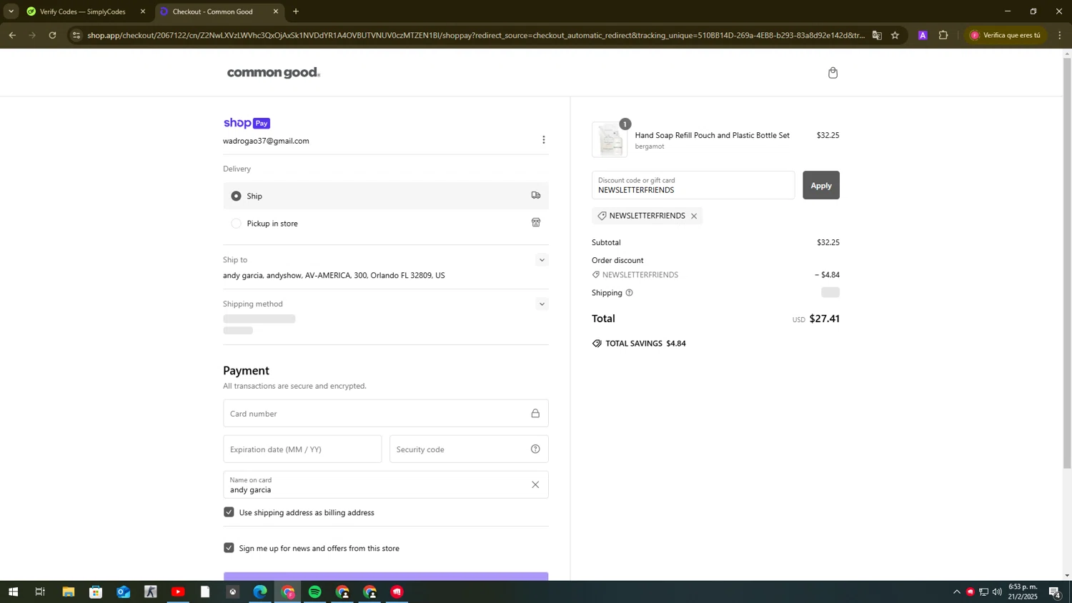Open Windows Start menu
Screen dimensions: 1072x603
coord(12,592)
